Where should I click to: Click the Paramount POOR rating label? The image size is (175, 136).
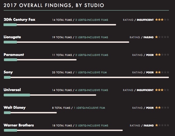pyautogui.click(x=150, y=55)
